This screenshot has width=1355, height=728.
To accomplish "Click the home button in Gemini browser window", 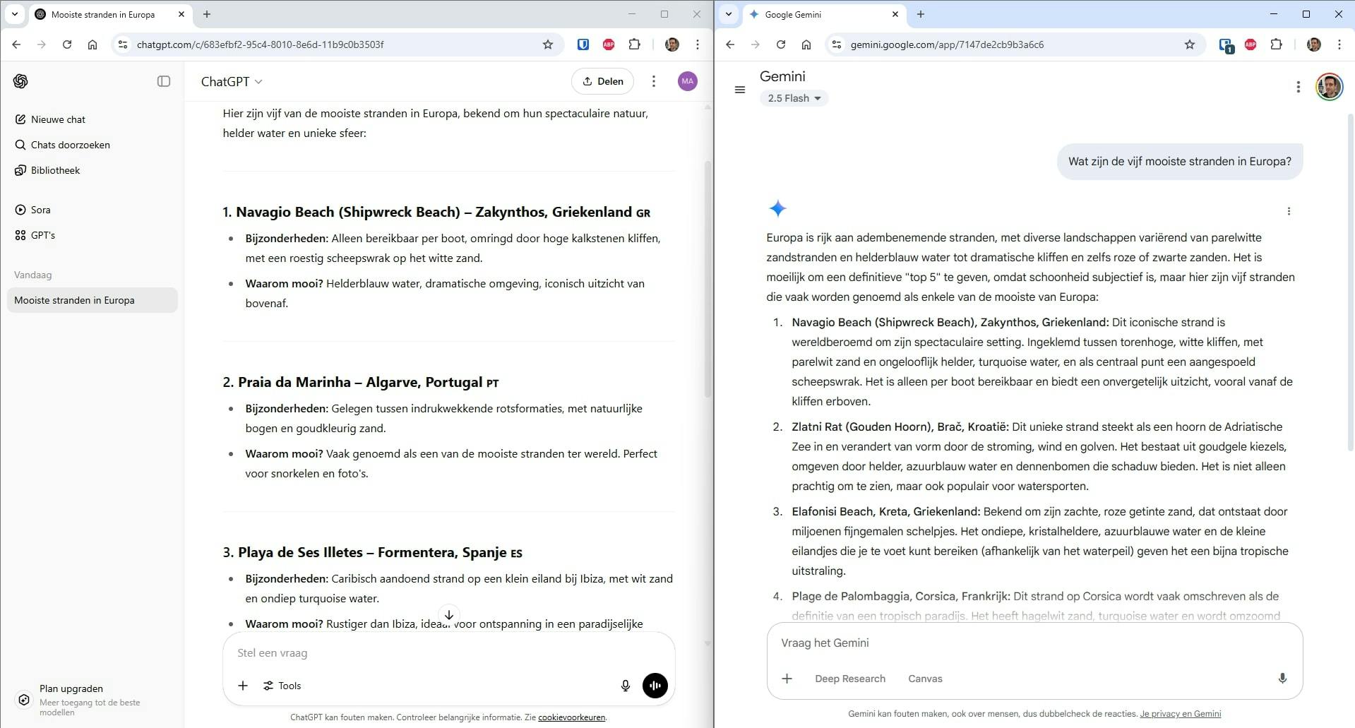I will [x=806, y=44].
